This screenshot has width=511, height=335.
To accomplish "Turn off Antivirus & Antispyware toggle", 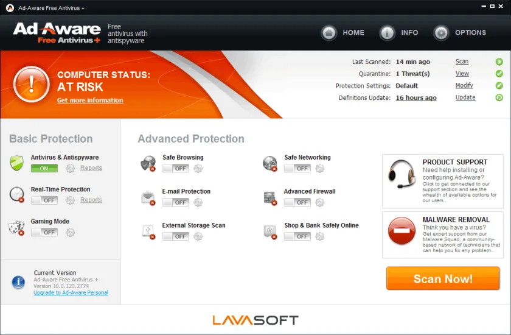I will 44,168.
